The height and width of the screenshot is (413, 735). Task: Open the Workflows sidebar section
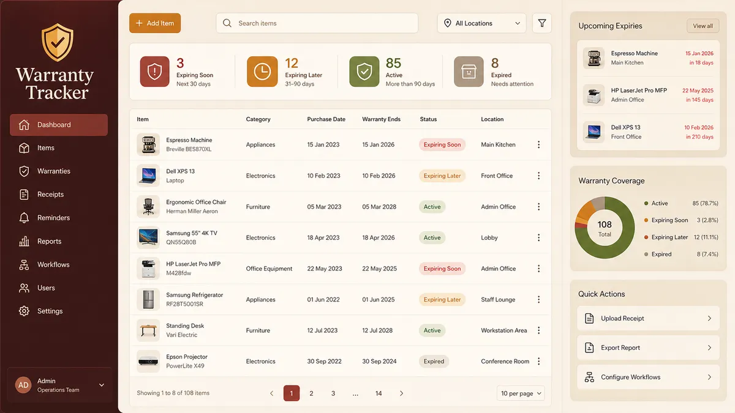[x=59, y=264]
